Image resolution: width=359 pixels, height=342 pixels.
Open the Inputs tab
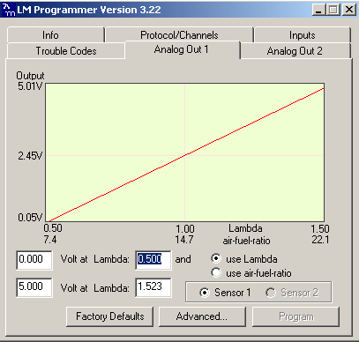[303, 35]
